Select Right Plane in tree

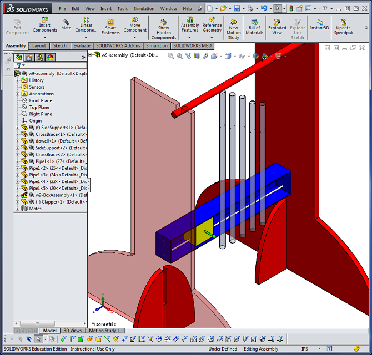[41, 114]
